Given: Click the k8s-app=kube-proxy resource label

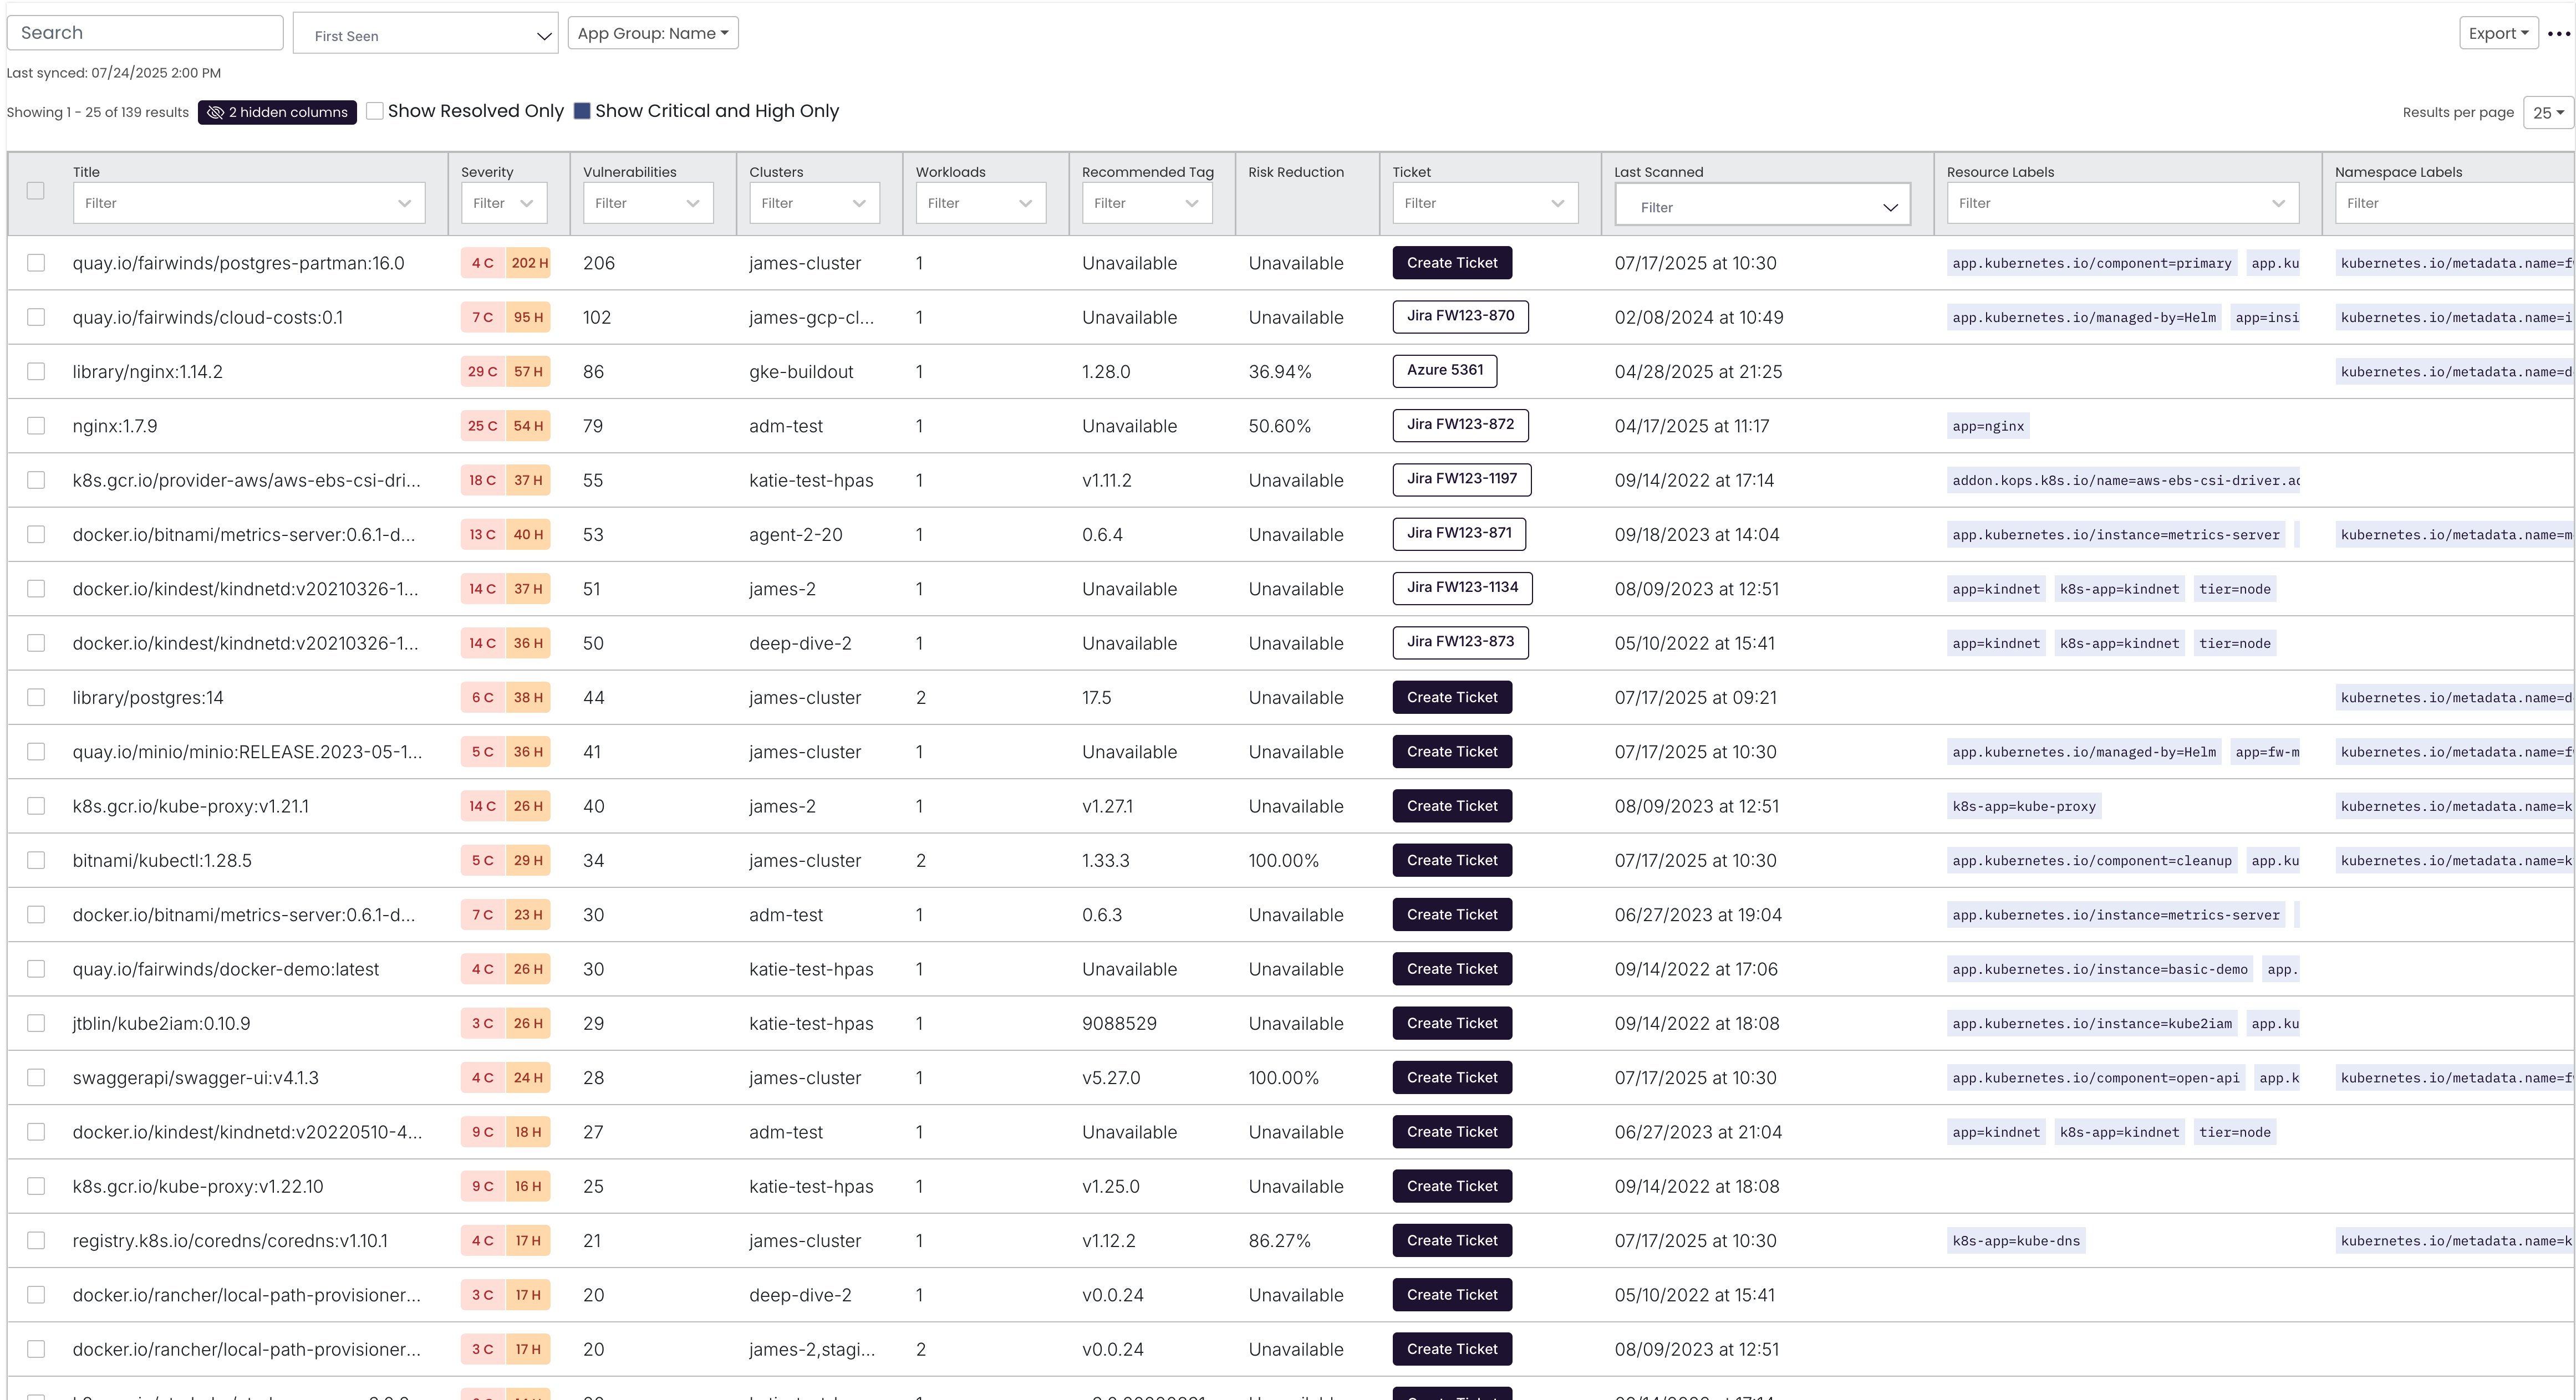Looking at the screenshot, I should pyautogui.click(x=2024, y=806).
